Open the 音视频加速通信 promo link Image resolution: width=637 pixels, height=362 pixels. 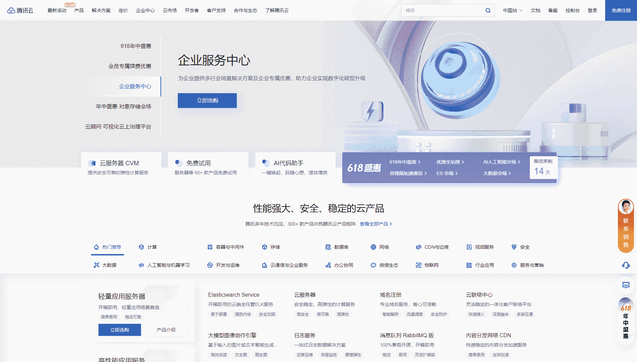point(408,173)
